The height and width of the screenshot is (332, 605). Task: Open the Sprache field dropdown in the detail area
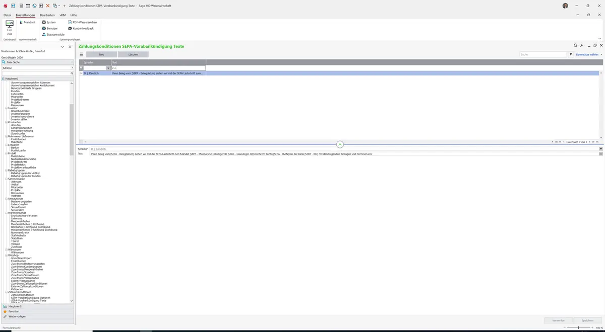click(x=601, y=149)
